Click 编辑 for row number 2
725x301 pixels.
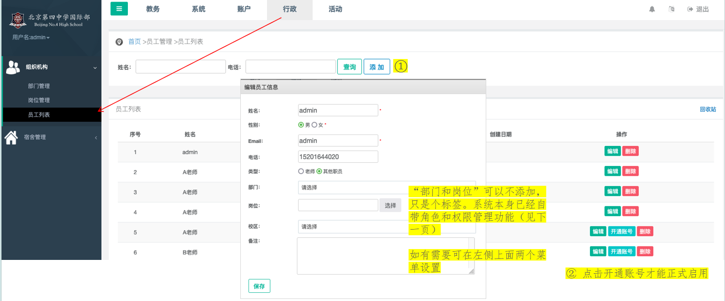613,171
